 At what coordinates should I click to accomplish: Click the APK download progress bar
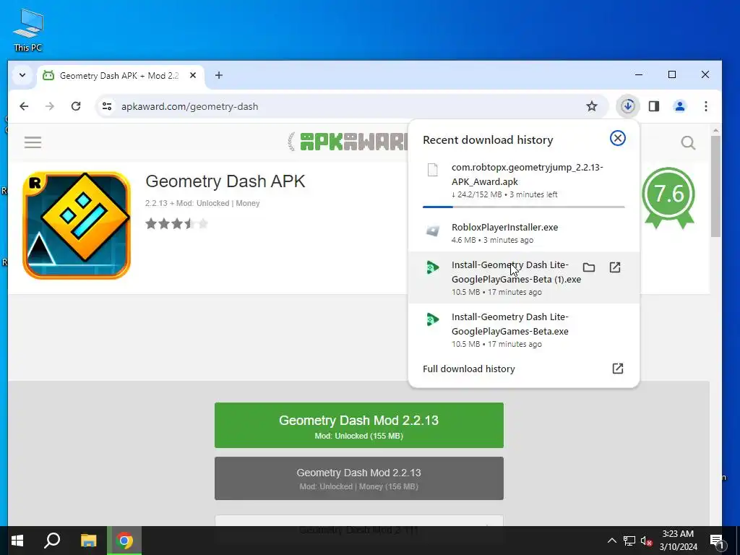pyautogui.click(x=524, y=207)
